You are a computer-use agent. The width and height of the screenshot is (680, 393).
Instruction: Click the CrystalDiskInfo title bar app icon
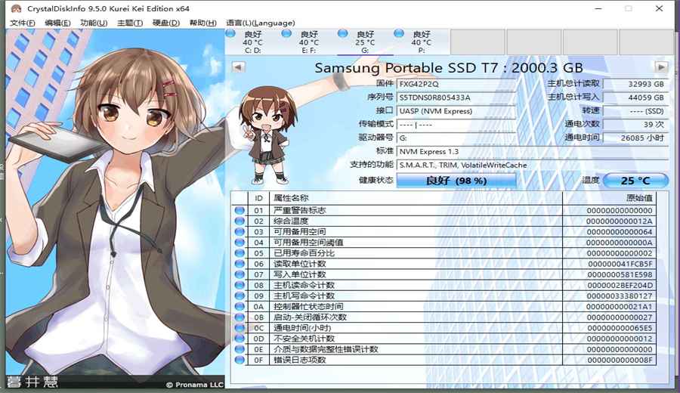pyautogui.click(x=16, y=8)
